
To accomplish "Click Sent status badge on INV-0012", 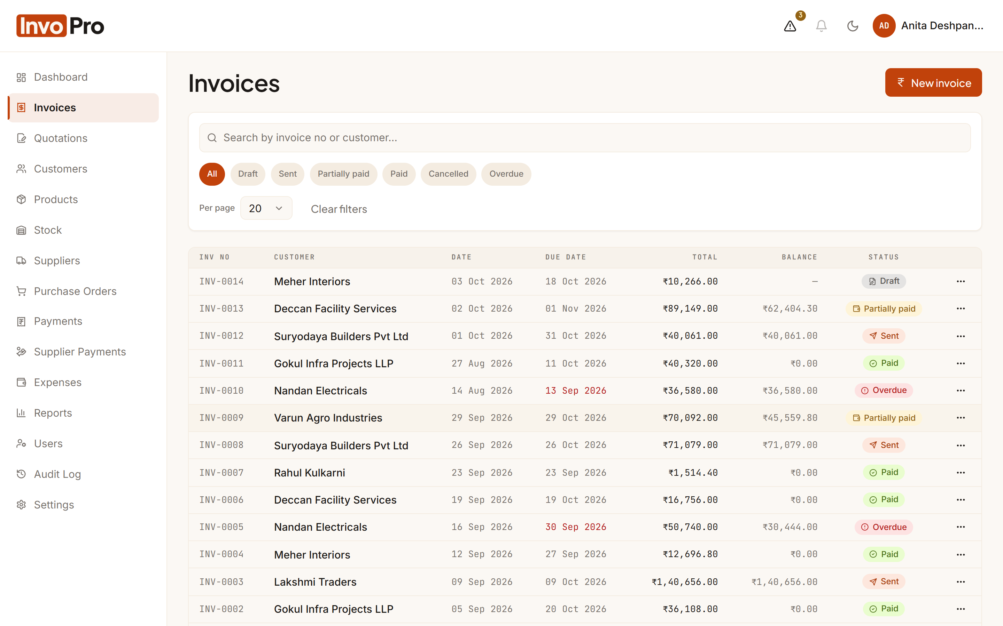I will (x=884, y=336).
